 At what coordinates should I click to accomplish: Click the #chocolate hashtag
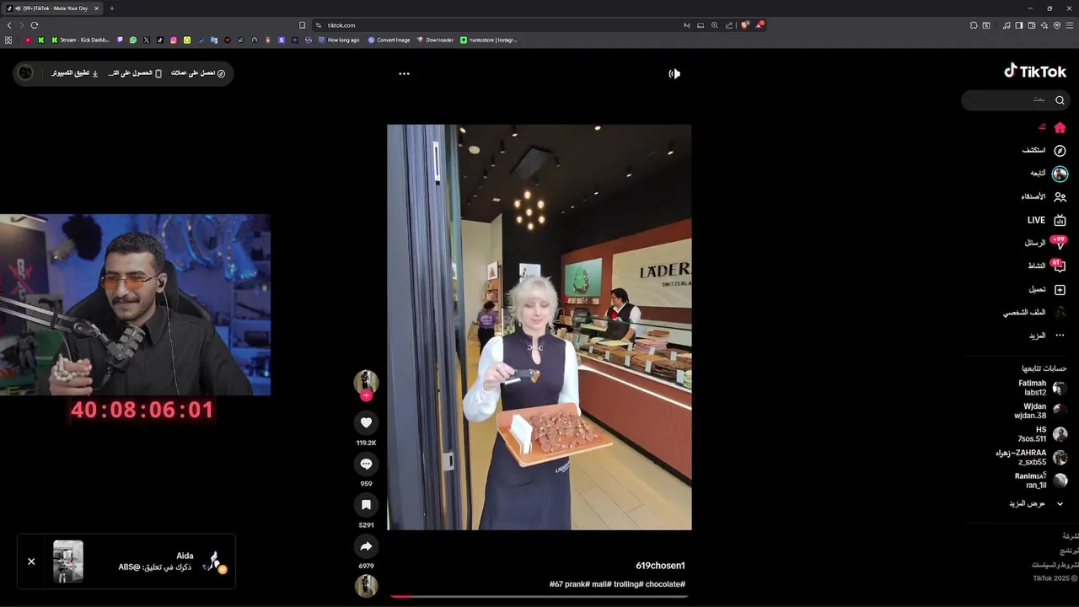click(665, 584)
